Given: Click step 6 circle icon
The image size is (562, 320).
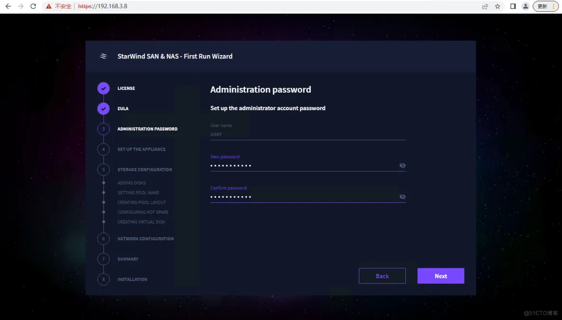Looking at the screenshot, I should (103, 239).
